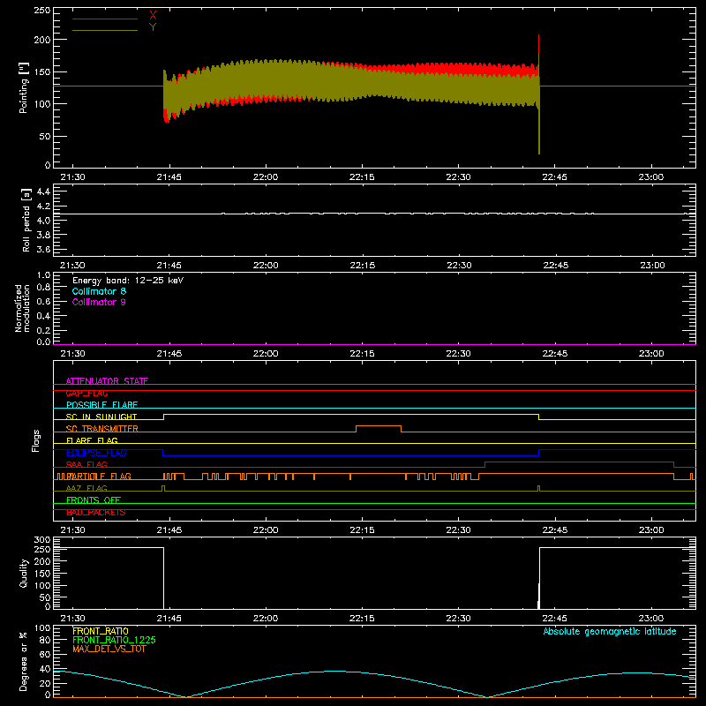This screenshot has height=706, width=706.
Task: Click the POSSIBLE_FLARE label
Action: click(101, 405)
